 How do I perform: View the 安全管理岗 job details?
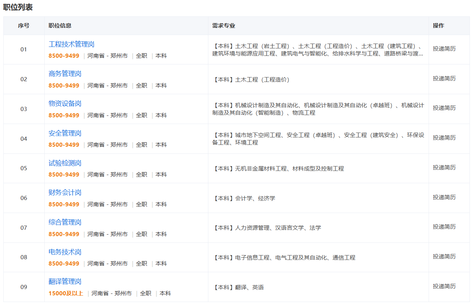(x=65, y=133)
